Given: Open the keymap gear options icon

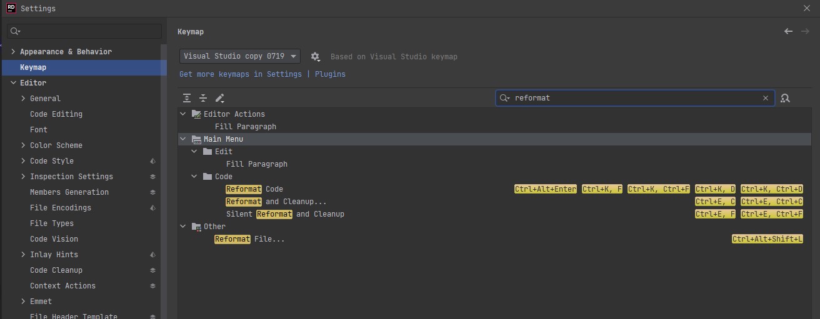Looking at the screenshot, I should (315, 57).
